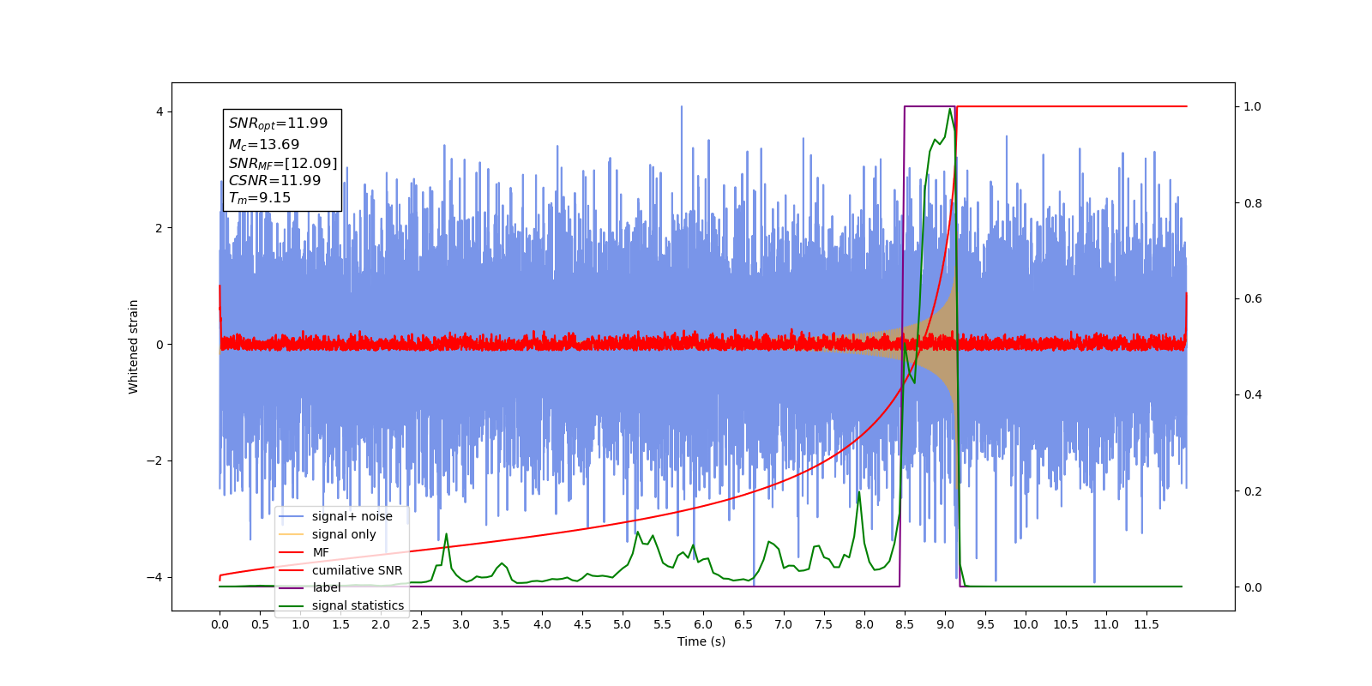
Task: Click the CSNR=11.99 annotation line
Action: tap(274, 181)
